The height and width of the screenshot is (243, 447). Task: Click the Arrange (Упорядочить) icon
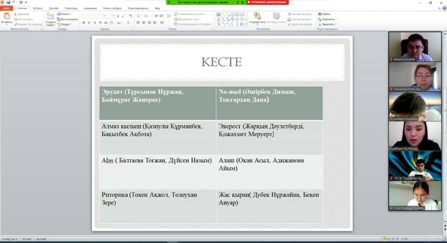click(x=257, y=17)
